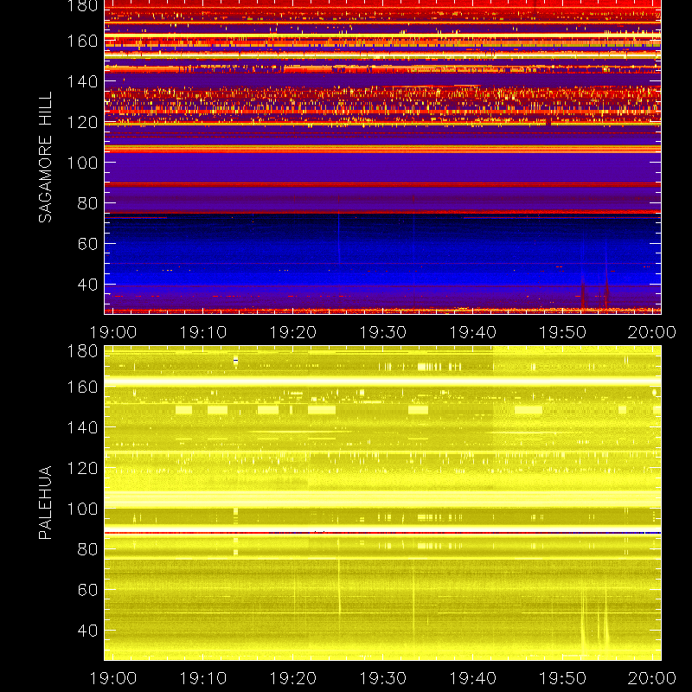
Task: Select the 160 frequency label on Sagamore Hill plot
Action: [x=82, y=41]
